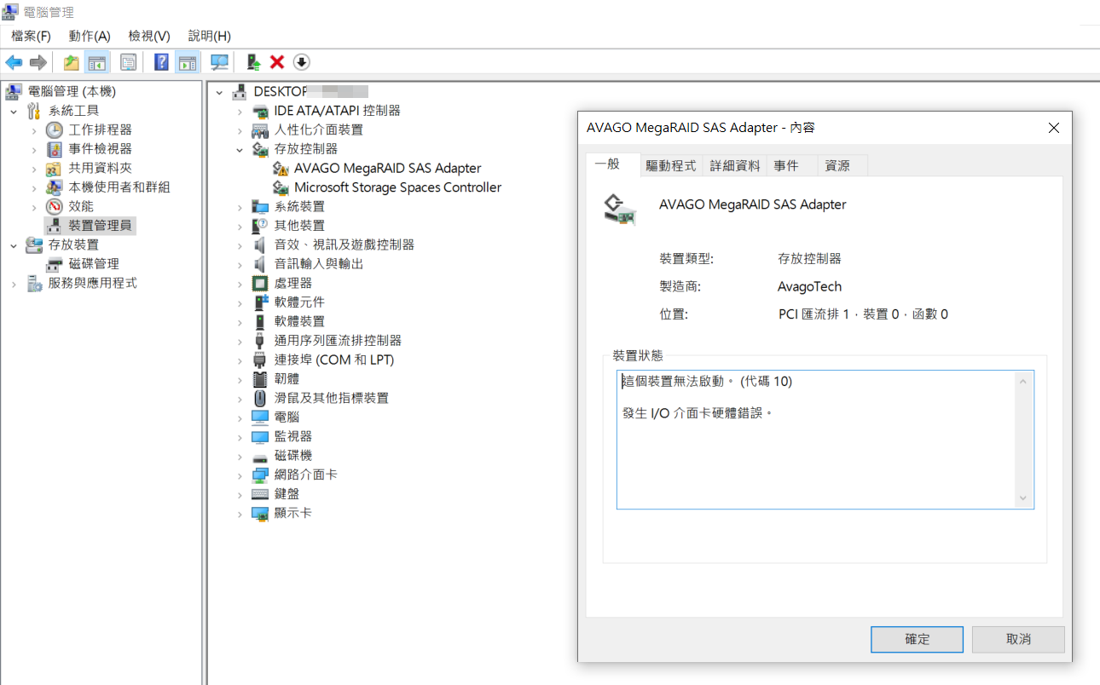This screenshot has width=1100, height=685.
Task: Click the blue question mark Help icon
Action: 161,62
